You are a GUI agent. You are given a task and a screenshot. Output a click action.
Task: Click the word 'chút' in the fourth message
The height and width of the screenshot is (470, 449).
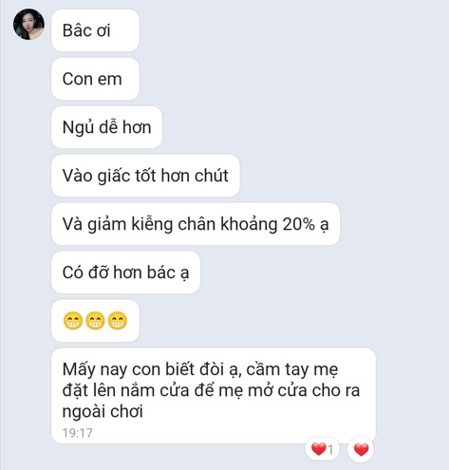click(211, 176)
